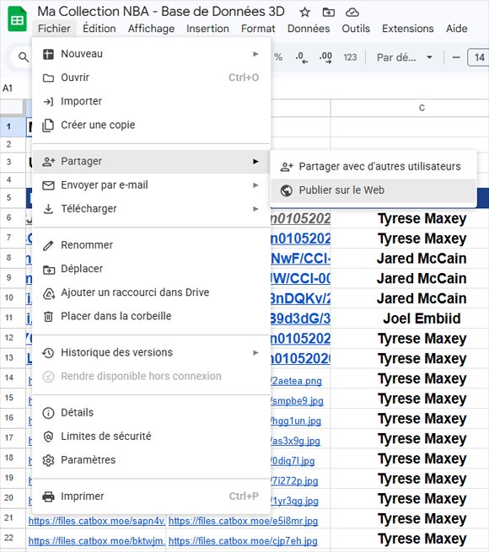Click the move-to-folder icon beside title

pos(328,13)
